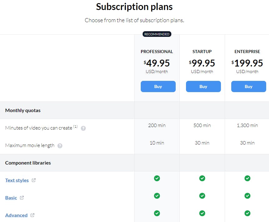Open the Basic component library link
This screenshot has width=269, height=222.
tap(11, 198)
